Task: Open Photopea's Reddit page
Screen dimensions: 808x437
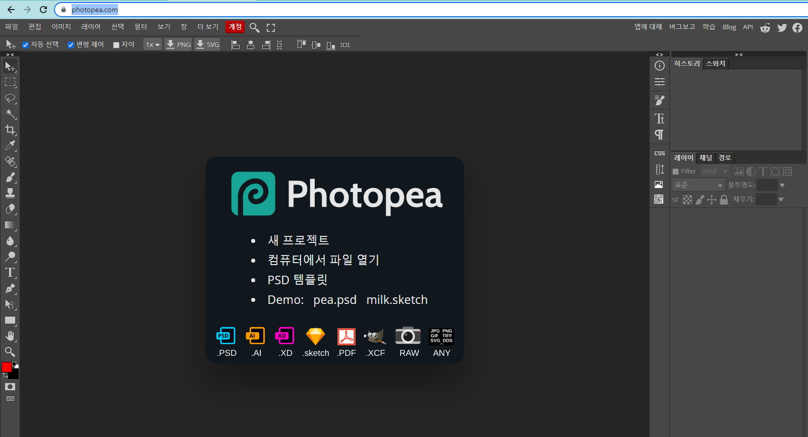Action: tap(765, 27)
